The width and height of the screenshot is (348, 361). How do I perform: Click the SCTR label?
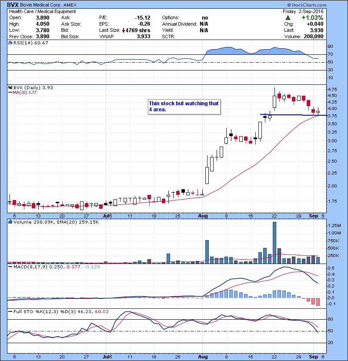(x=168, y=37)
